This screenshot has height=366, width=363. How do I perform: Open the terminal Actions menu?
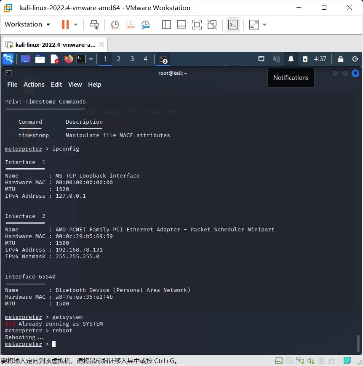pyautogui.click(x=34, y=85)
